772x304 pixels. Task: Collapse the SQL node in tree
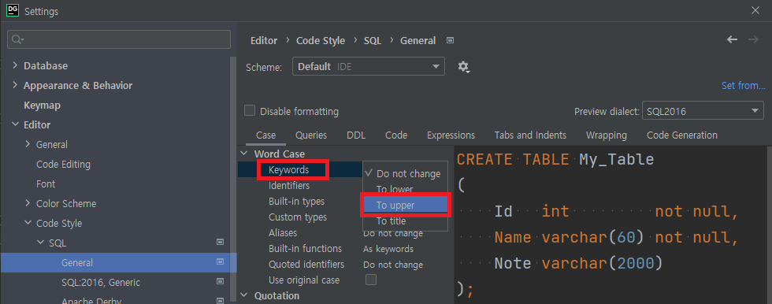(40, 243)
